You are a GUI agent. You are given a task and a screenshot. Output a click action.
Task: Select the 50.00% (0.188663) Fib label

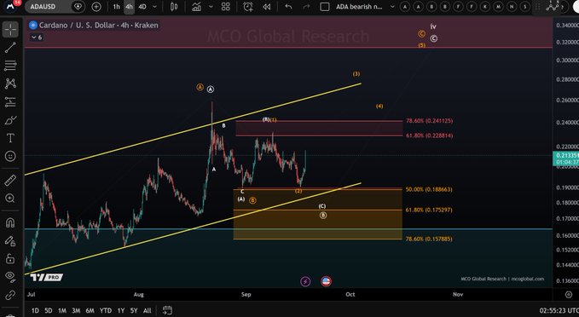(429, 189)
